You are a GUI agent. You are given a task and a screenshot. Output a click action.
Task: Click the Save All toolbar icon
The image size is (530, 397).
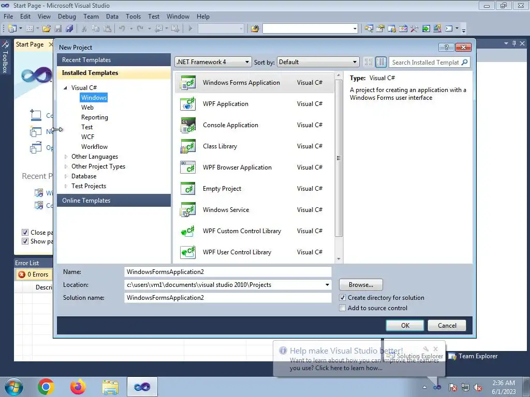(70, 29)
